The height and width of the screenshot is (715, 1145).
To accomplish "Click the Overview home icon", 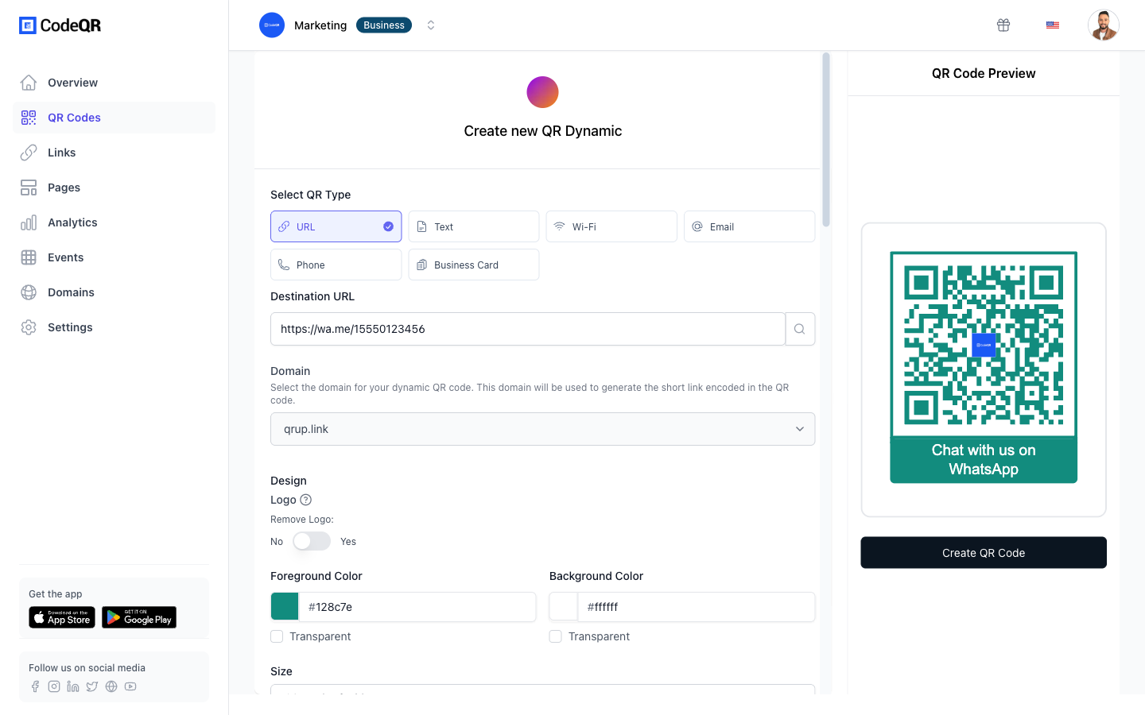I will tap(29, 83).
